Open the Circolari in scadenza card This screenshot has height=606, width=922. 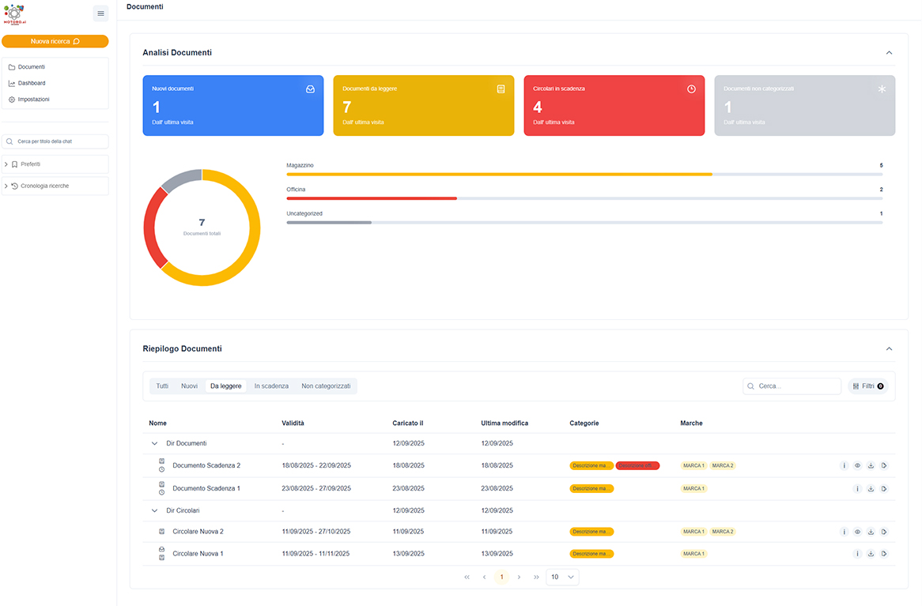click(614, 105)
